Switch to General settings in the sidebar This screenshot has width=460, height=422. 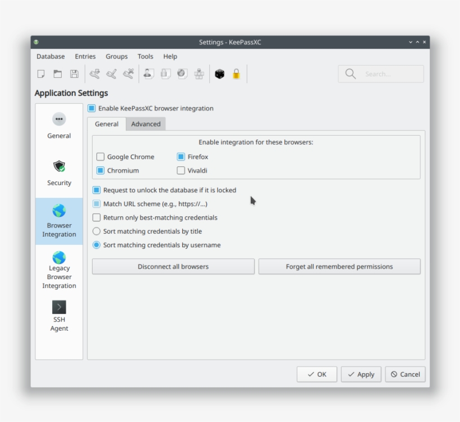(x=58, y=124)
